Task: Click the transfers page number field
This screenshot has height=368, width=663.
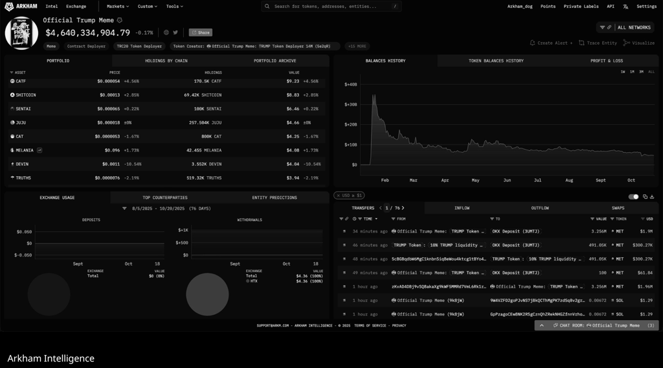Action: tap(387, 208)
